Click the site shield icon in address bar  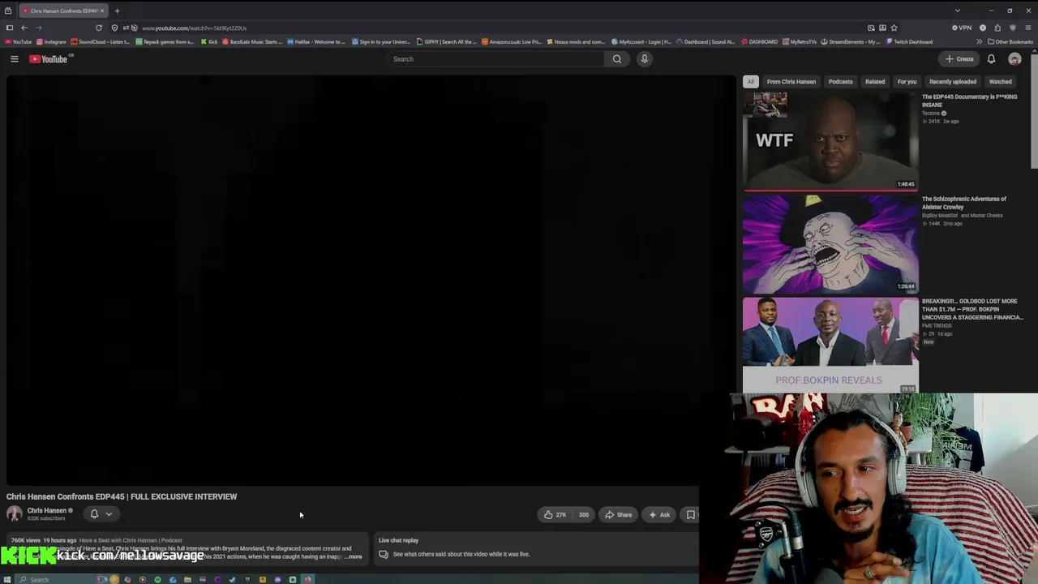pos(114,28)
